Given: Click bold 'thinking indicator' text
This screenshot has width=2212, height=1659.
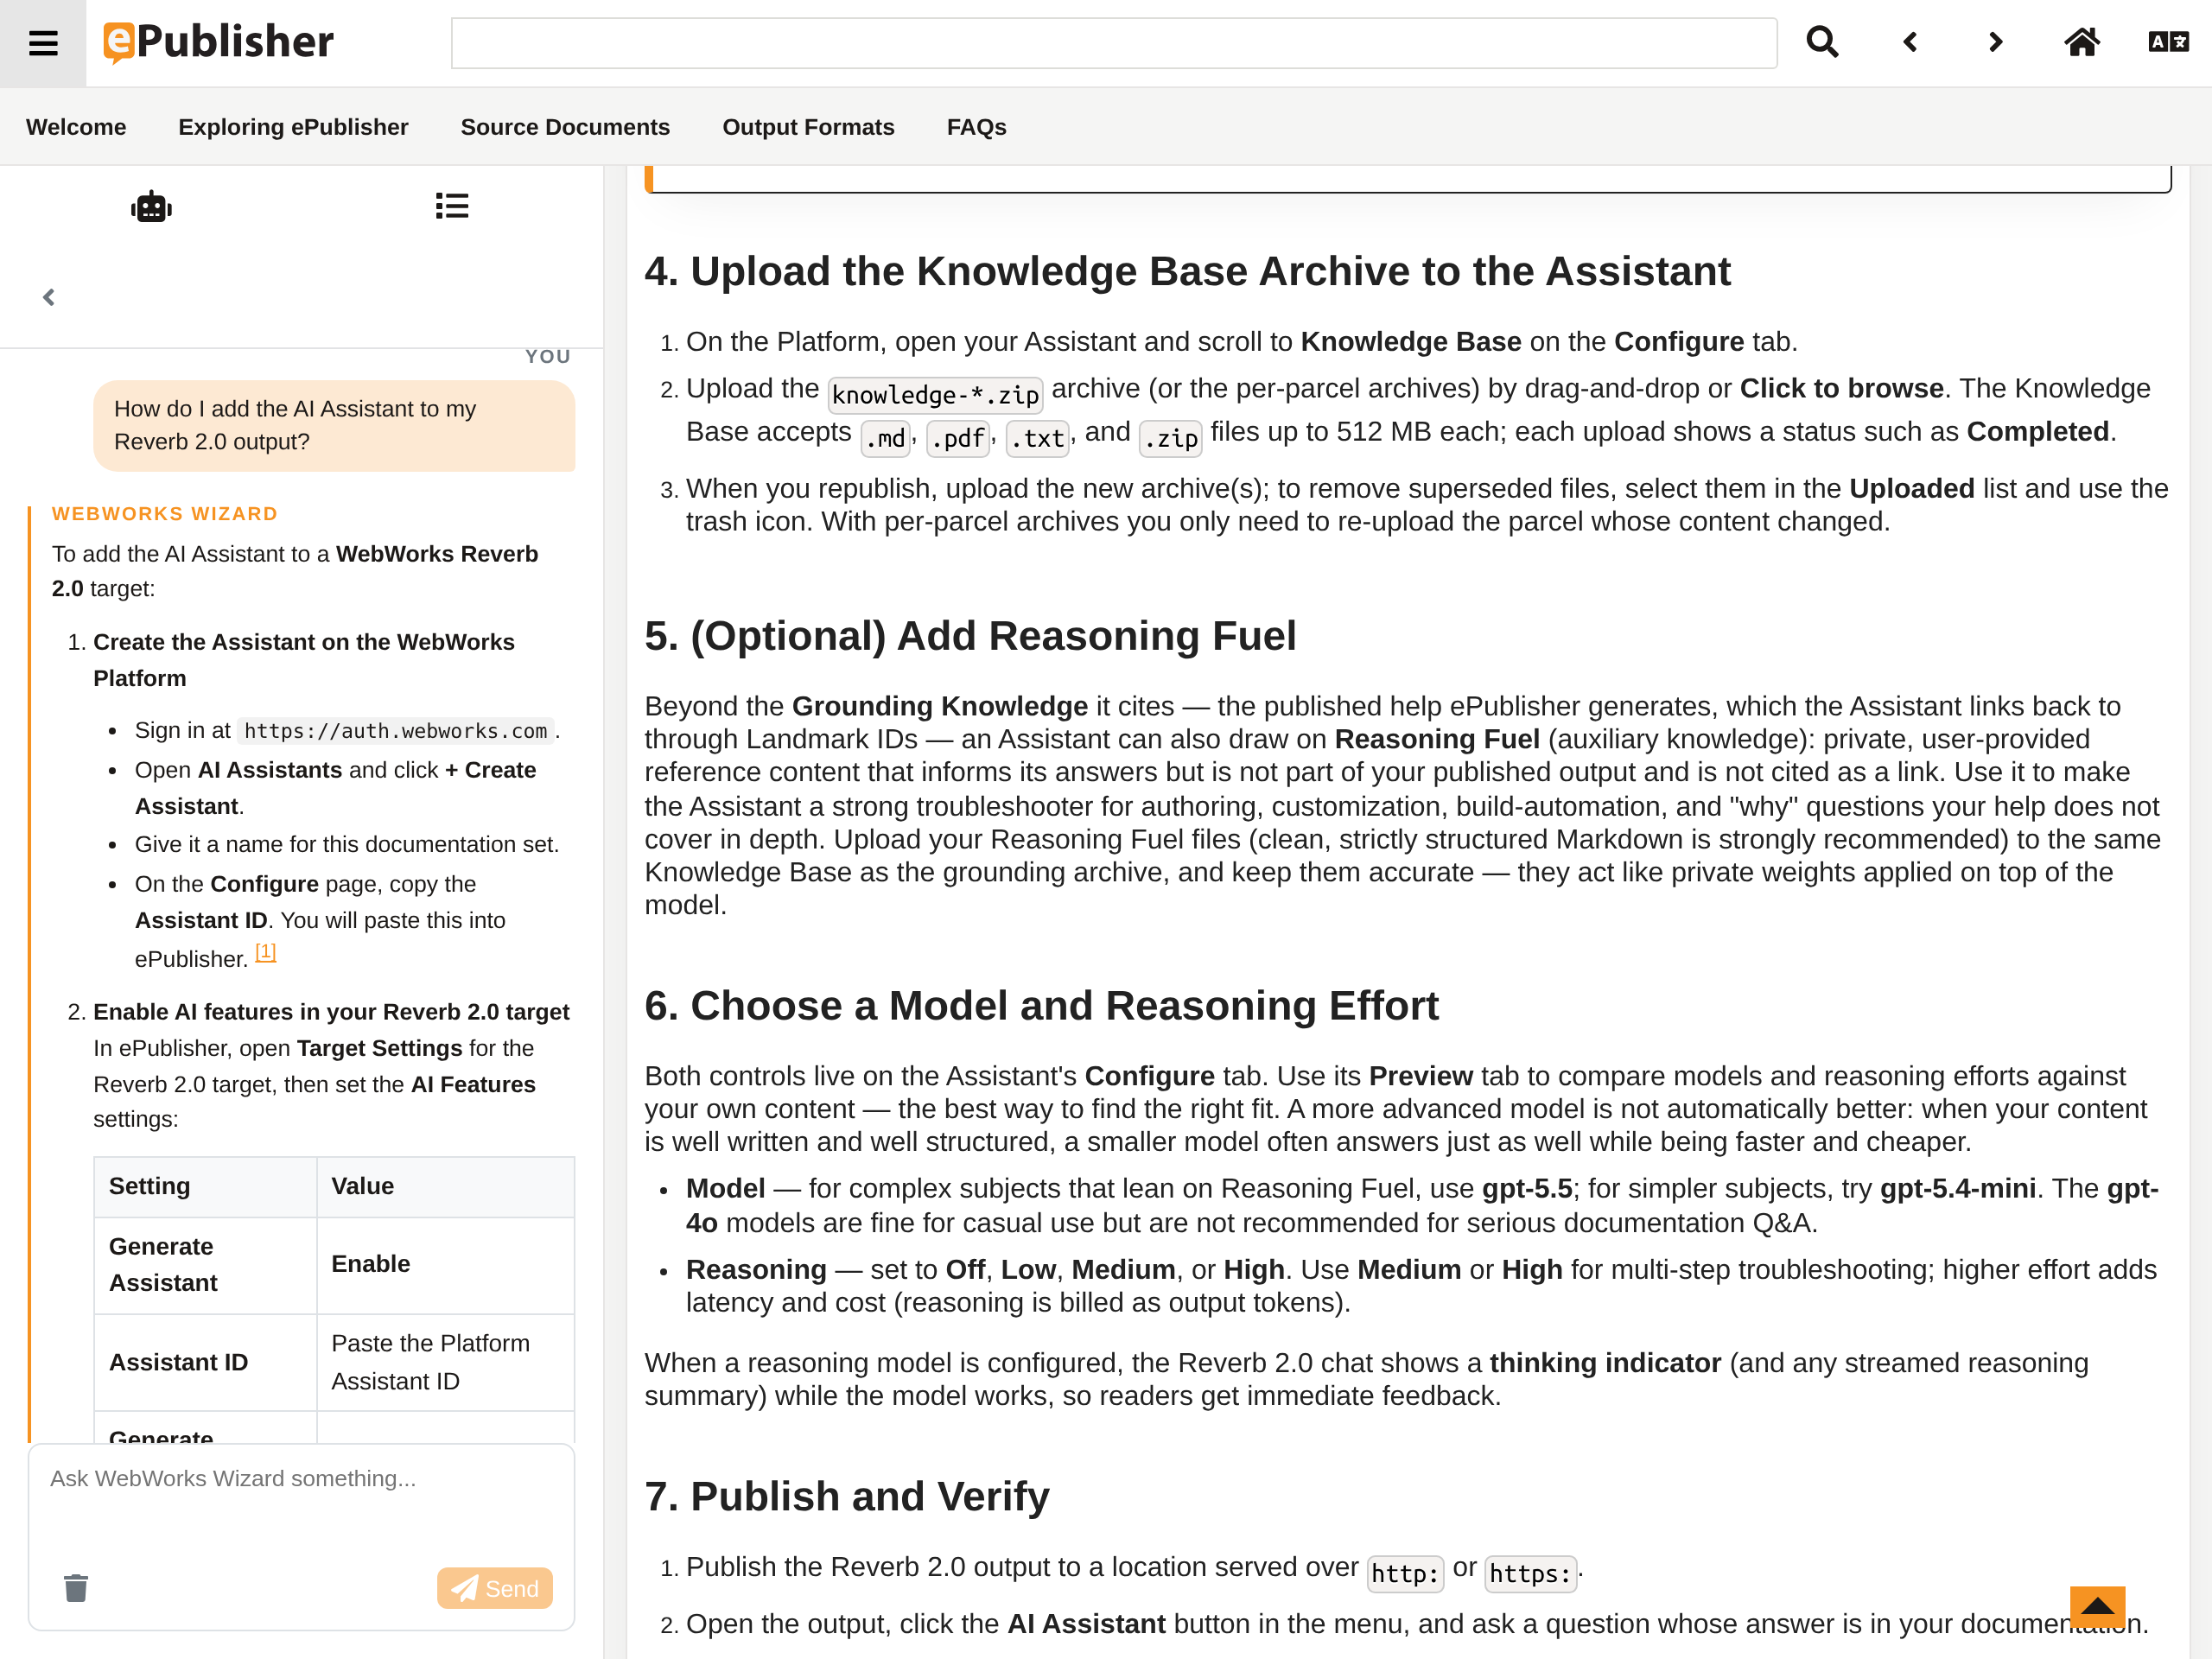Looking at the screenshot, I should pos(1605,1363).
